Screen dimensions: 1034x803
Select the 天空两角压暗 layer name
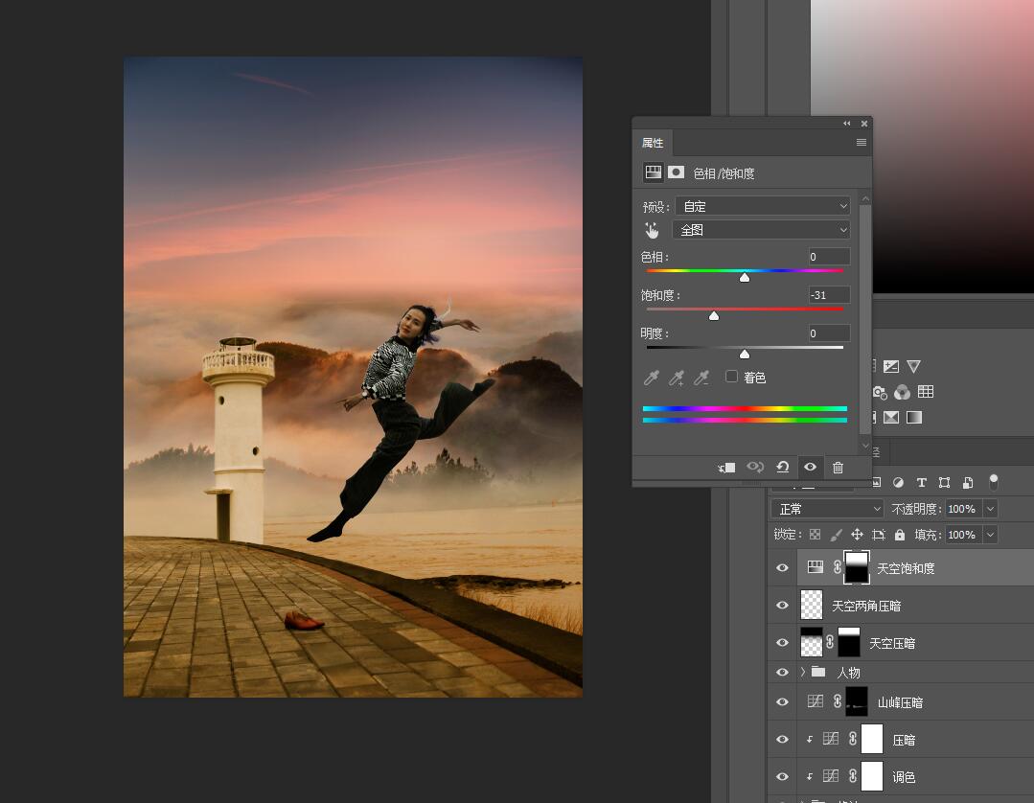click(x=866, y=606)
